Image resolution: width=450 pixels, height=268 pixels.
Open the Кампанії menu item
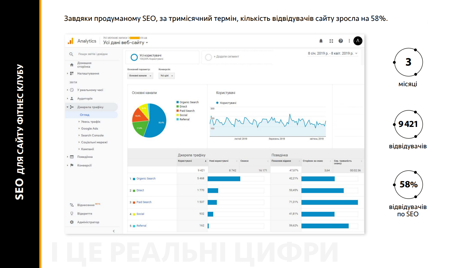[87, 149]
